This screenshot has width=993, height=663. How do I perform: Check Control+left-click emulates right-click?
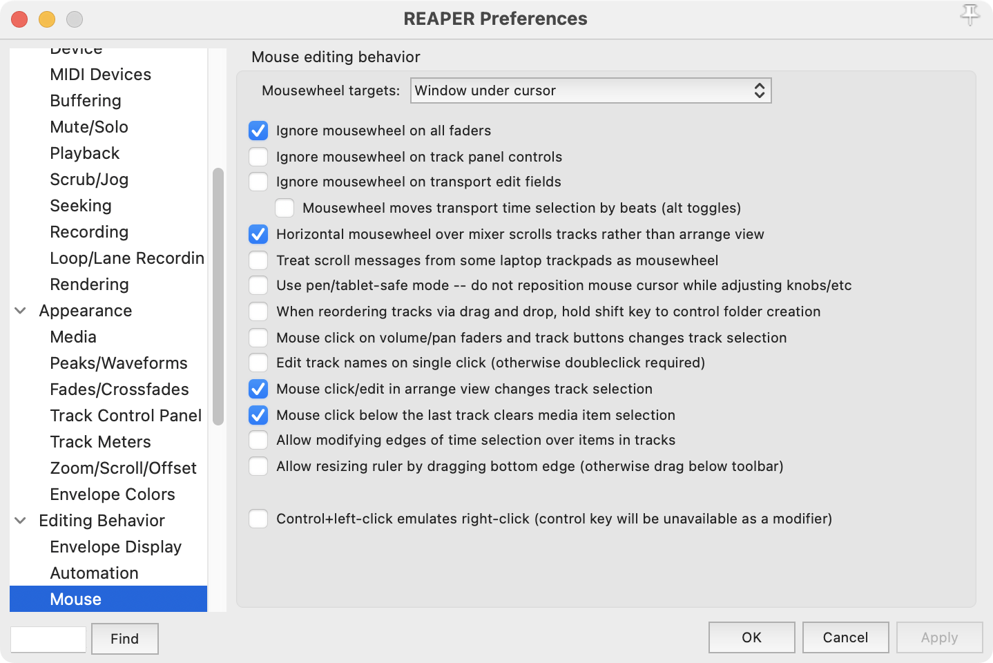258,519
